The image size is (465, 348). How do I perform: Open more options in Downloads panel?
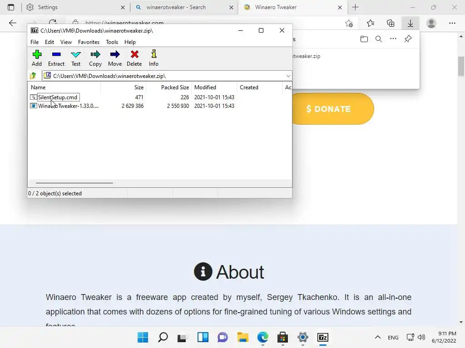coord(393,39)
